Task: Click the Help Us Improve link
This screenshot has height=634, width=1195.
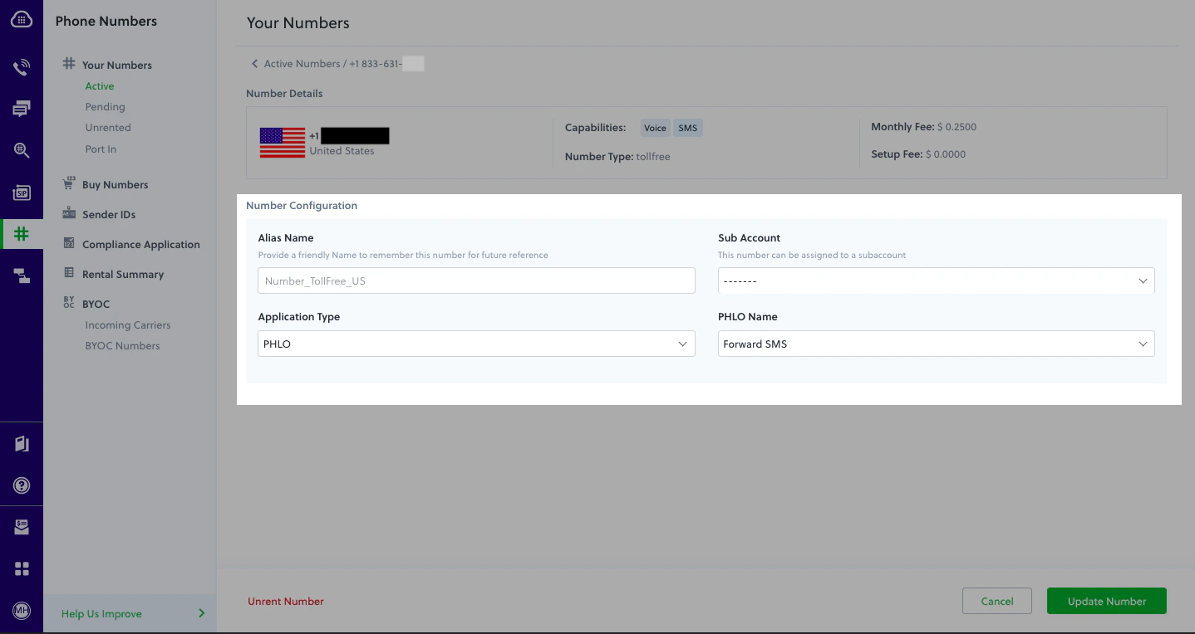Action: point(101,614)
